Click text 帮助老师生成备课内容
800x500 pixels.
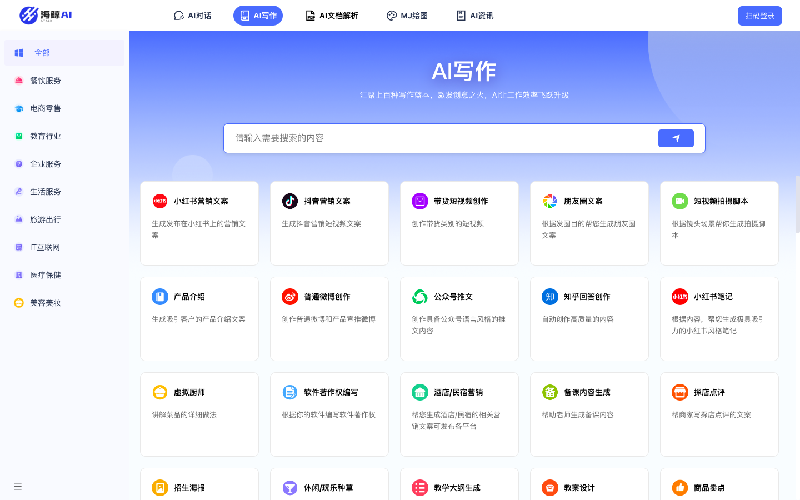pos(578,414)
